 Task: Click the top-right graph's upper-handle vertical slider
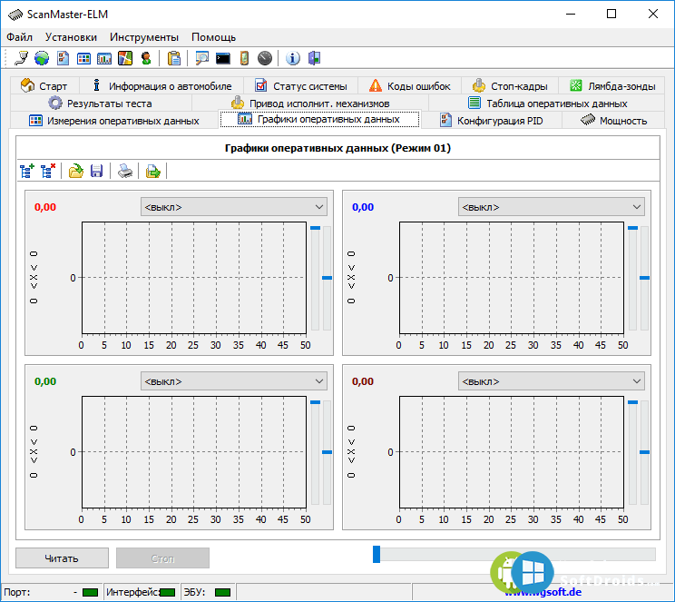633,278
